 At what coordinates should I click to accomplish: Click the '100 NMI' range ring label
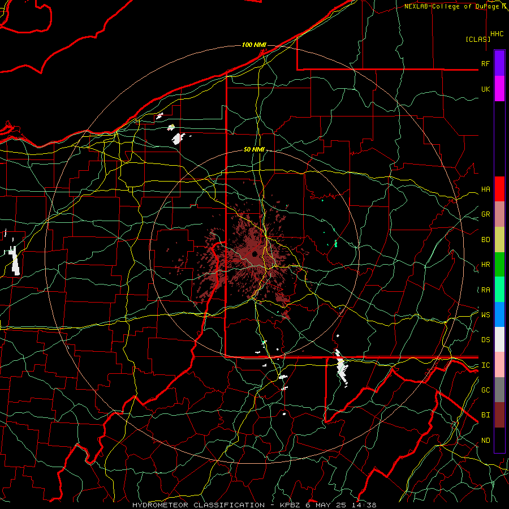253,45
